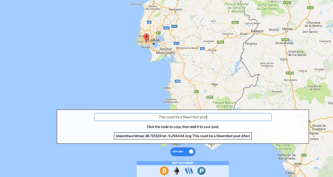Click the Montemor-o-Novo label
Viewport: 333px width, 177px height.
click(187, 48)
